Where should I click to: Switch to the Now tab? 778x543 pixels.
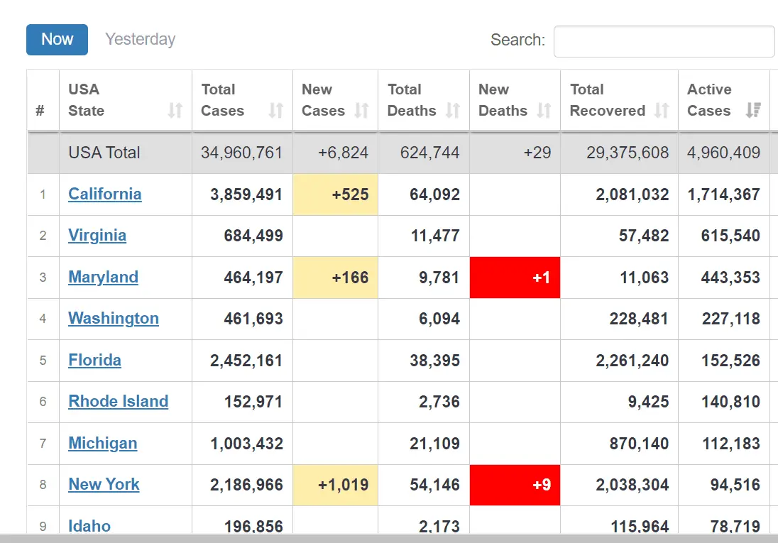[x=57, y=40]
